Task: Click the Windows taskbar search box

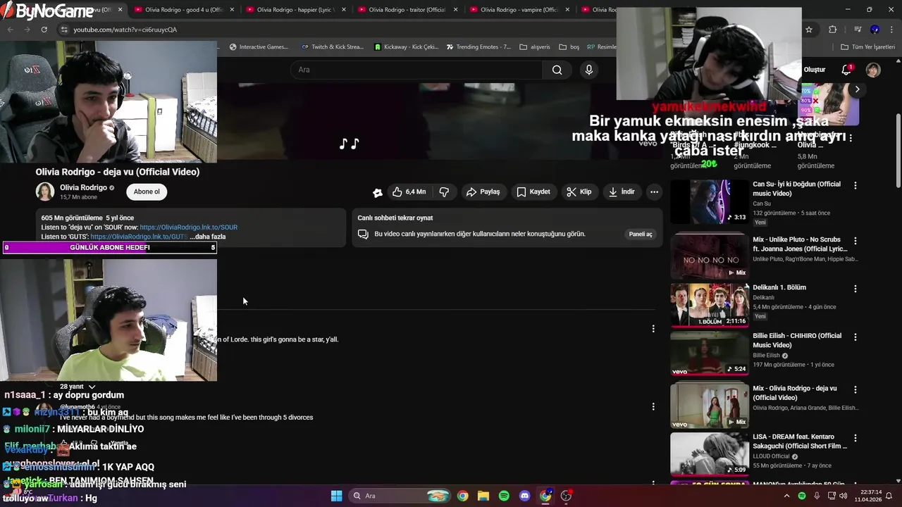Action: (400, 496)
